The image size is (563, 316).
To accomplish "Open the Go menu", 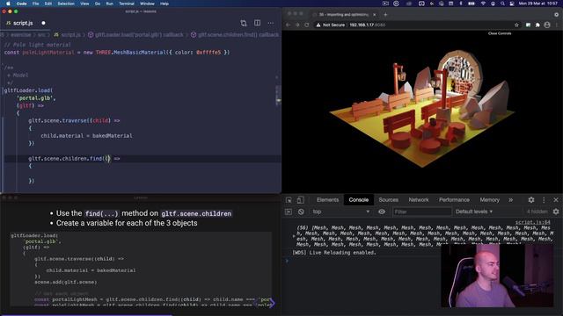I will [x=98, y=4].
